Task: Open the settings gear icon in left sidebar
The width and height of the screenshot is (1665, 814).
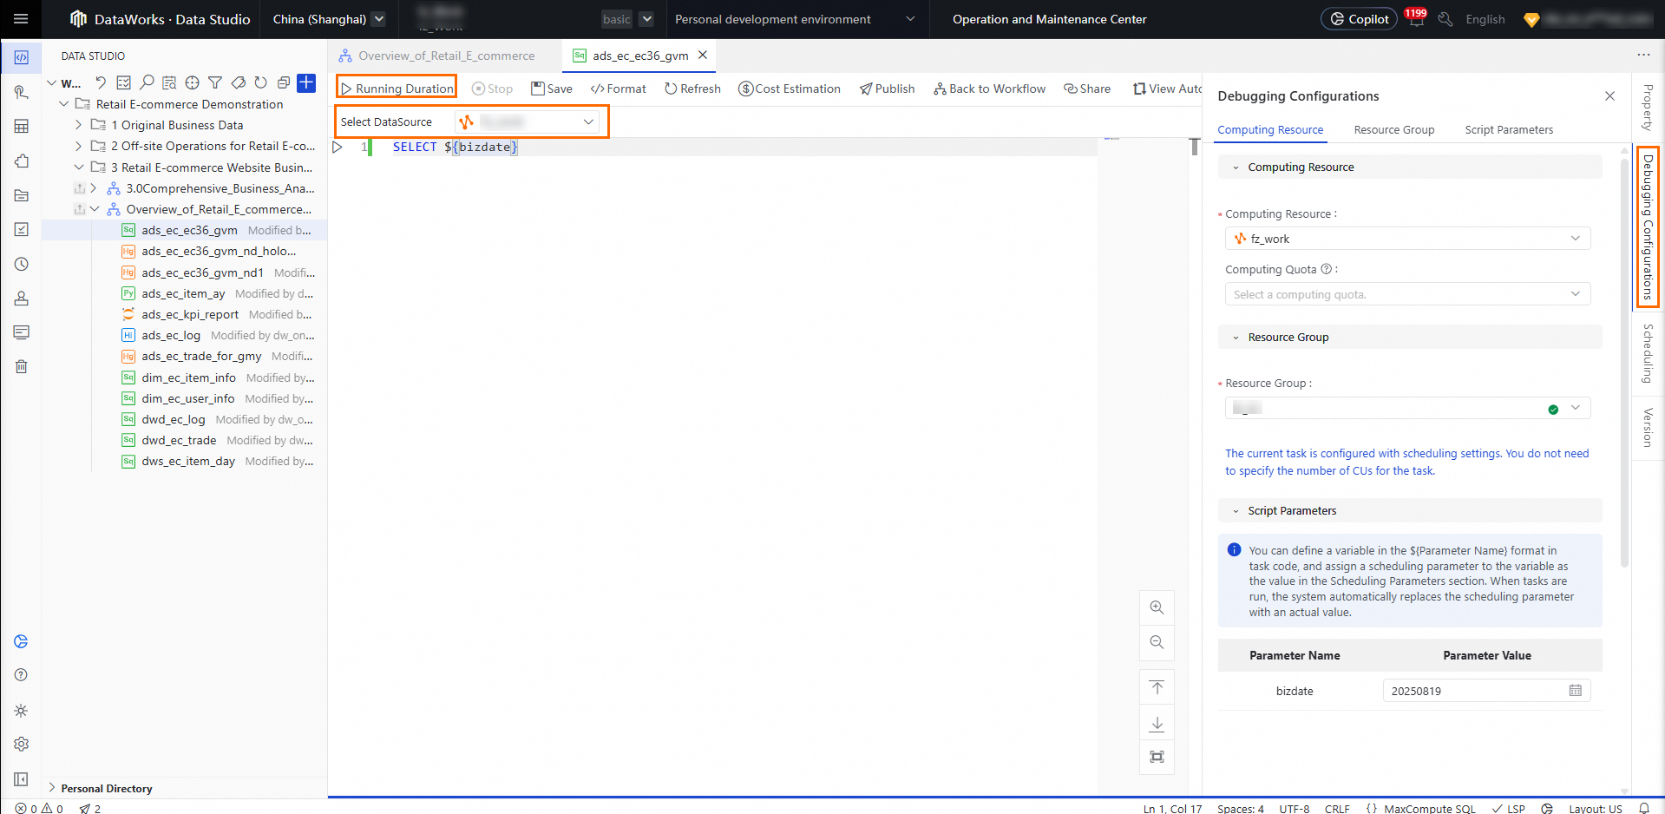Action: (x=22, y=744)
